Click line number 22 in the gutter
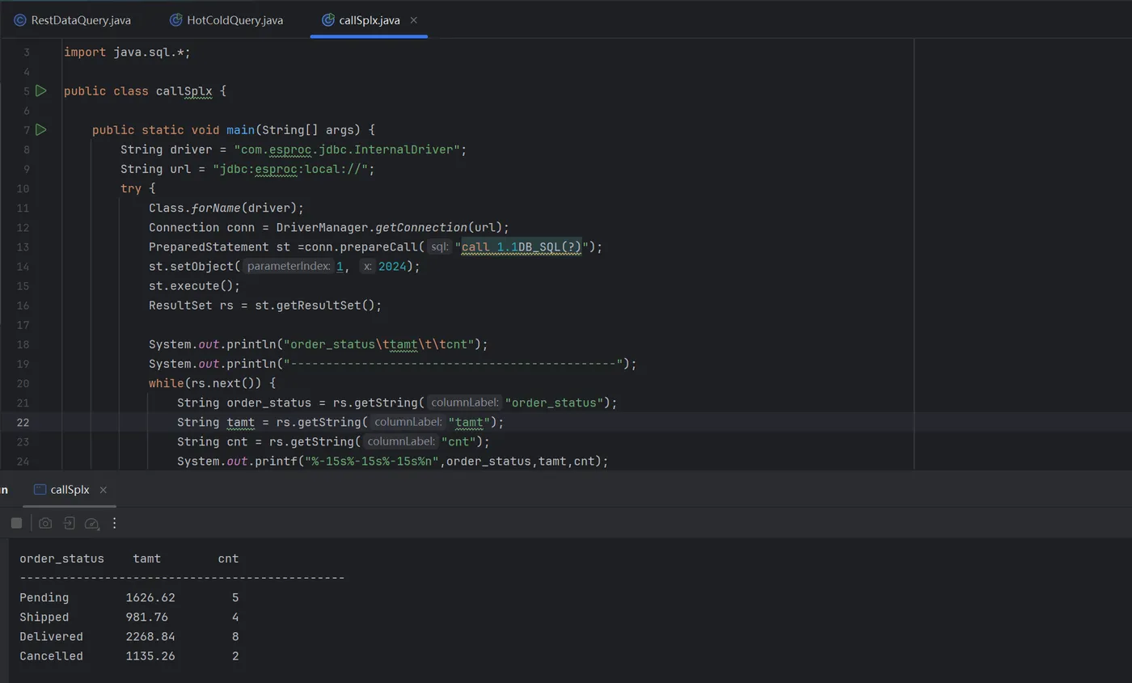This screenshot has width=1132, height=683. click(23, 422)
